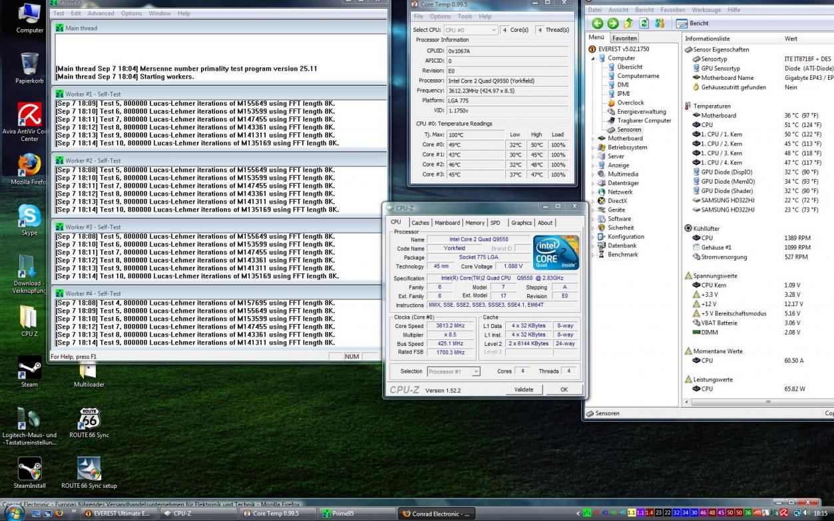The height and width of the screenshot is (521, 834).
Task: Click EVEREST horizontal scrollbar
Action: pyautogui.click(x=759, y=402)
